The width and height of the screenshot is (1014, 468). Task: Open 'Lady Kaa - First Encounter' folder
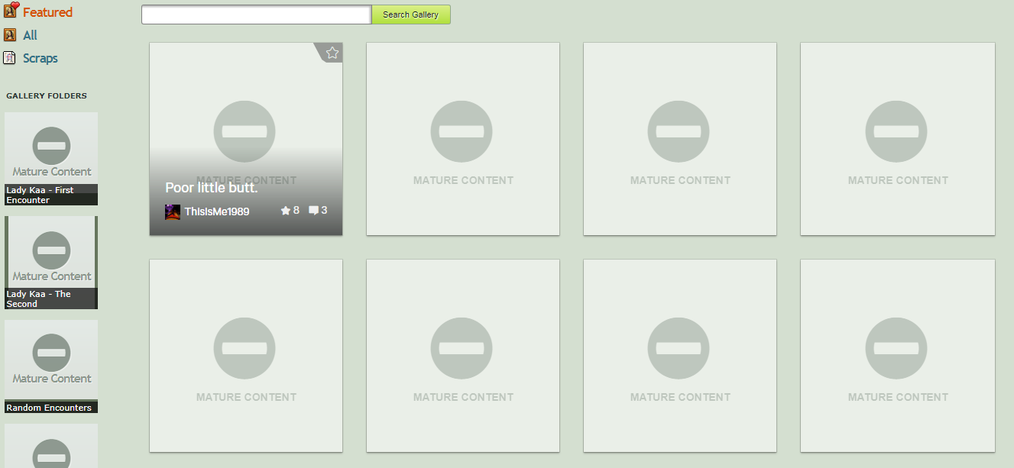pyautogui.click(x=51, y=159)
